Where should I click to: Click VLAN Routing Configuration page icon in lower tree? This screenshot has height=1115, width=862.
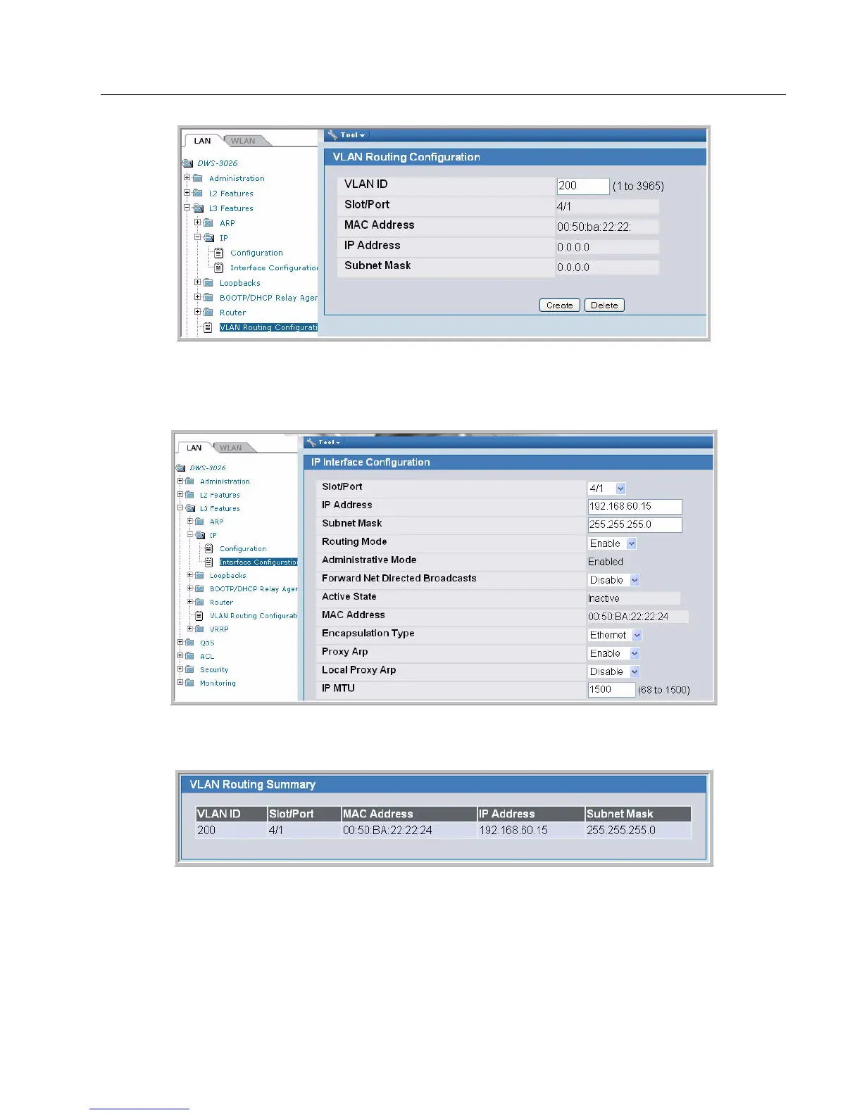pyautogui.click(x=199, y=616)
